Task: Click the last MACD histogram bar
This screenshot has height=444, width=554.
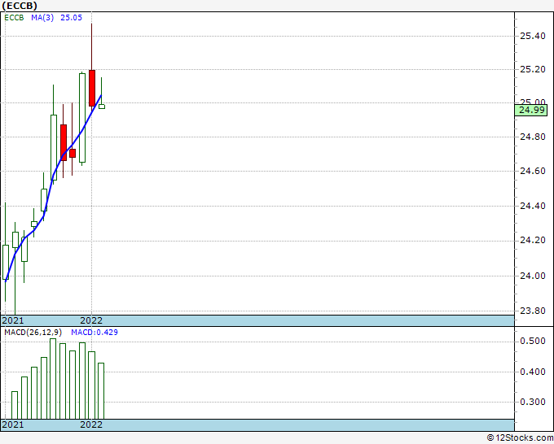Action: coord(101,391)
